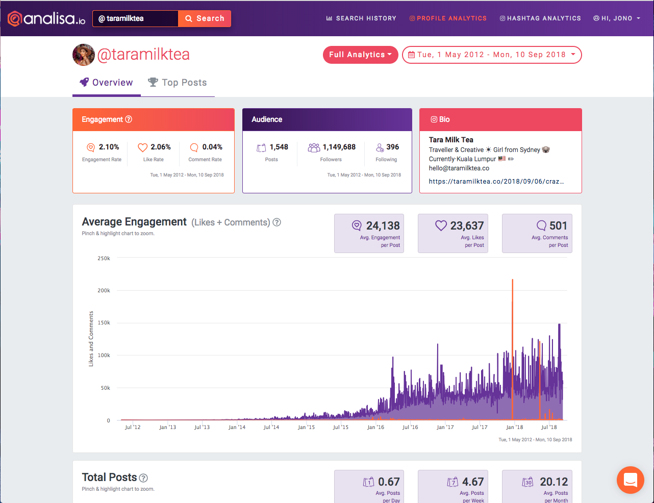The image size is (654, 503).
Task: Click the 20.12 avg posts per month
Action: coord(554,482)
